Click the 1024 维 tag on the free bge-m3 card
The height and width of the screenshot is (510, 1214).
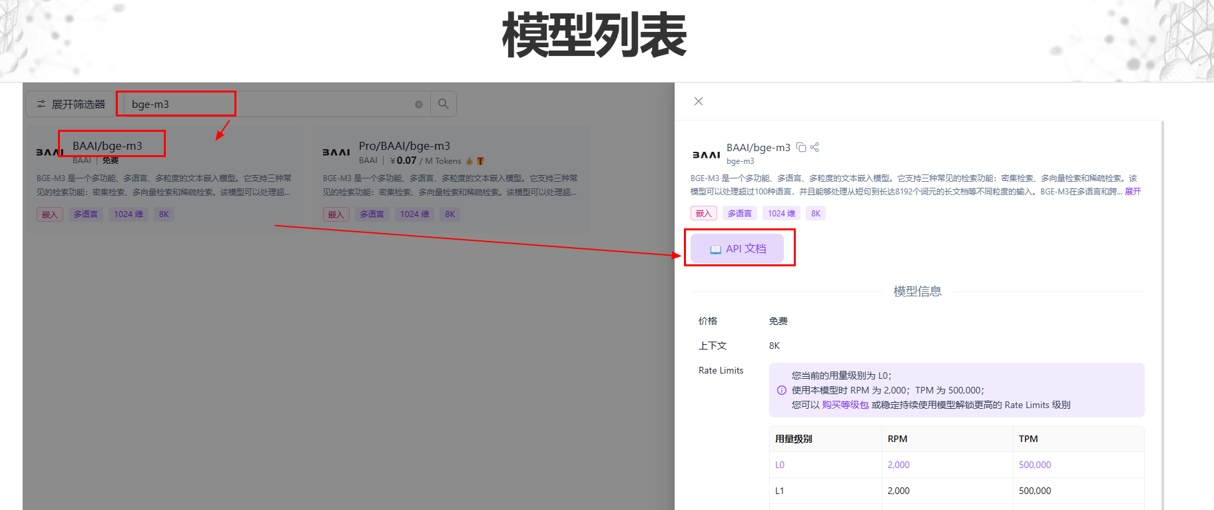coord(129,214)
